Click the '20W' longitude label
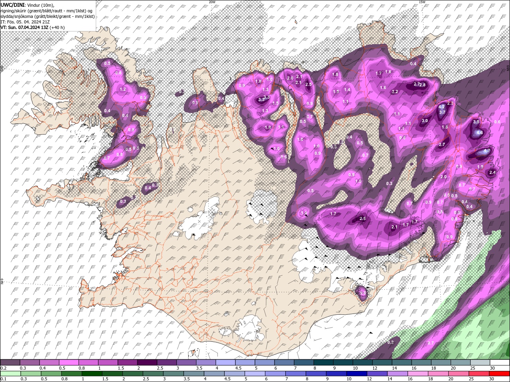Screen dimensions: 510x382 click(212, 2)
